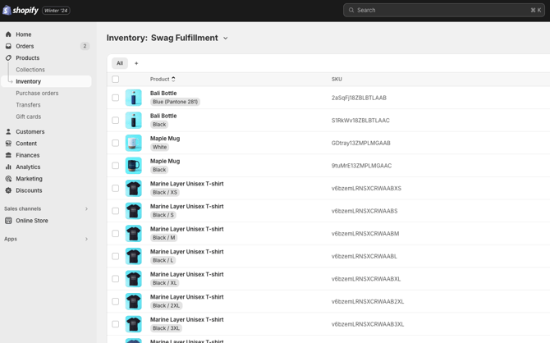Screen dimensions: 550x343
Task: Open T-shirt Black / 2XL thumbnail
Action: [x=134, y=302]
